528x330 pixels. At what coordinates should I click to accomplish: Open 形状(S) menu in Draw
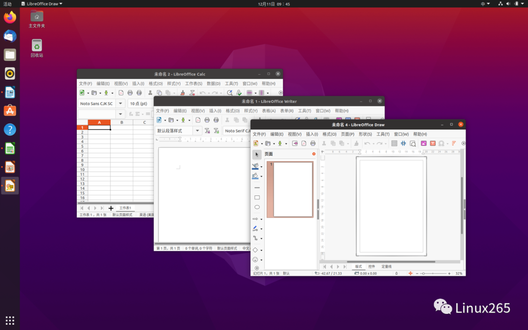365,134
